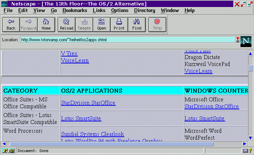This screenshot has width=254, height=155.
Task: Click the vertical scrollbar up arrow
Action: pos(250,54)
